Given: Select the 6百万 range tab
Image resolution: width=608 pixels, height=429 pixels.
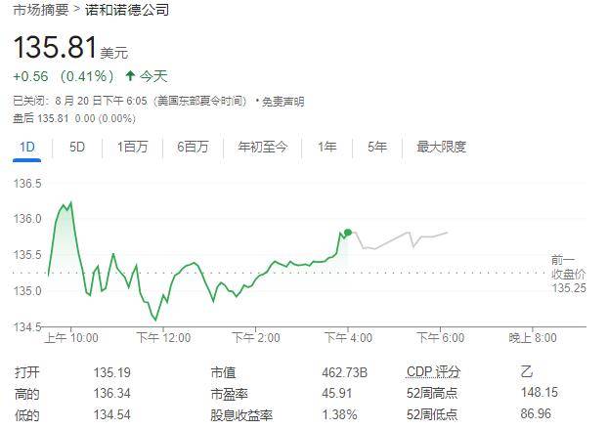Looking at the screenshot, I should point(193,147).
